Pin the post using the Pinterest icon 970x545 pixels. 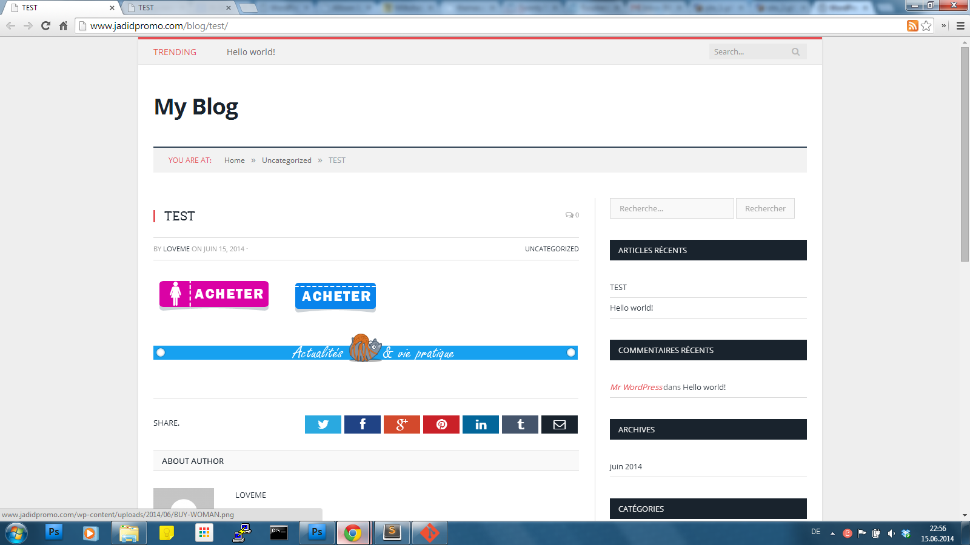tap(441, 424)
